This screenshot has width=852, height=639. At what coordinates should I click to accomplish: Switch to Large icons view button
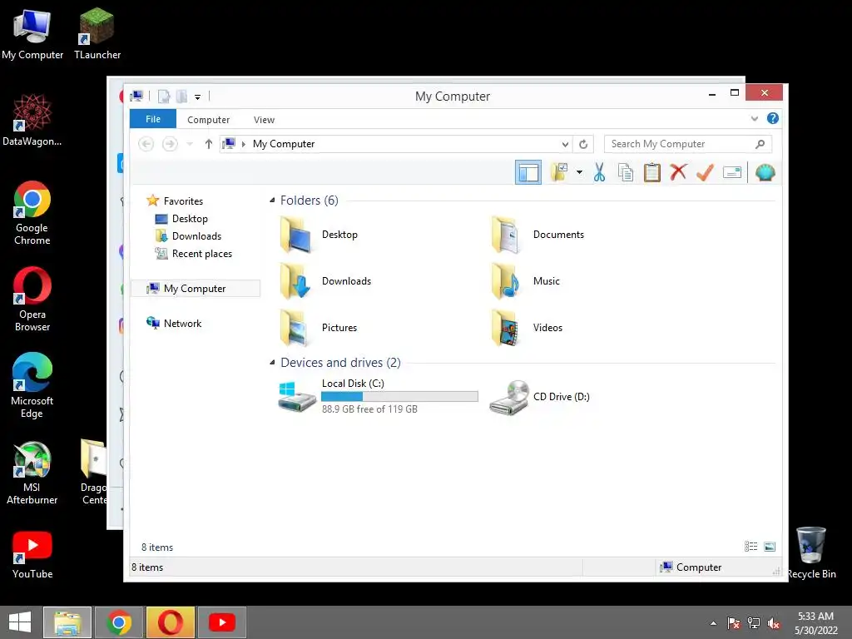pos(770,547)
